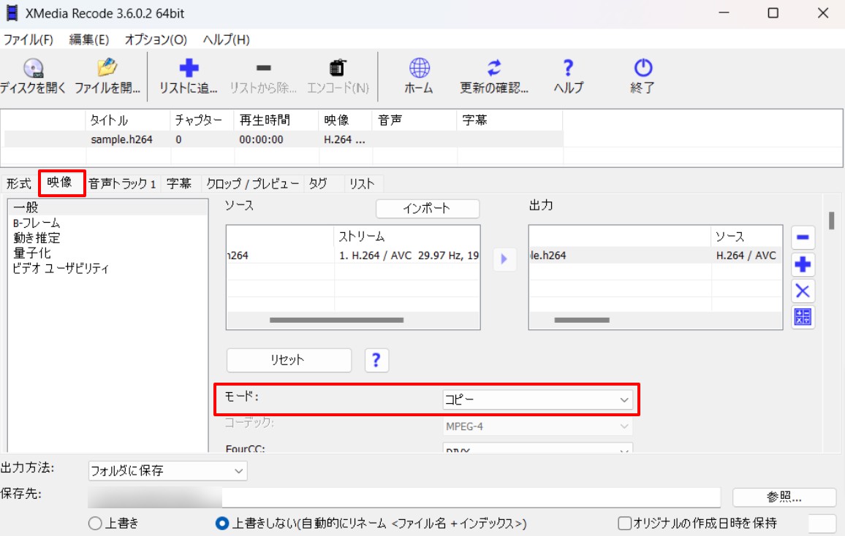
Task: Delete output entry with blue X button
Action: coord(803,291)
